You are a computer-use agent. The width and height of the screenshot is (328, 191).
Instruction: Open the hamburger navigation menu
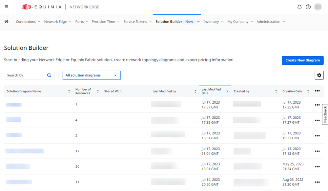click(7, 7)
